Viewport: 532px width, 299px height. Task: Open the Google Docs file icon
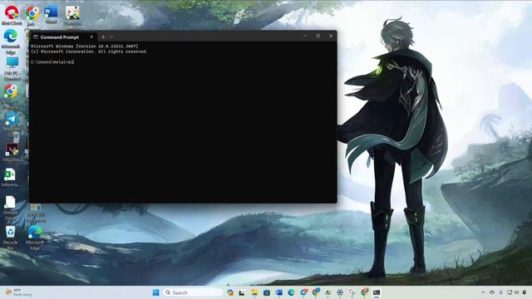pyautogui.click(x=10, y=208)
